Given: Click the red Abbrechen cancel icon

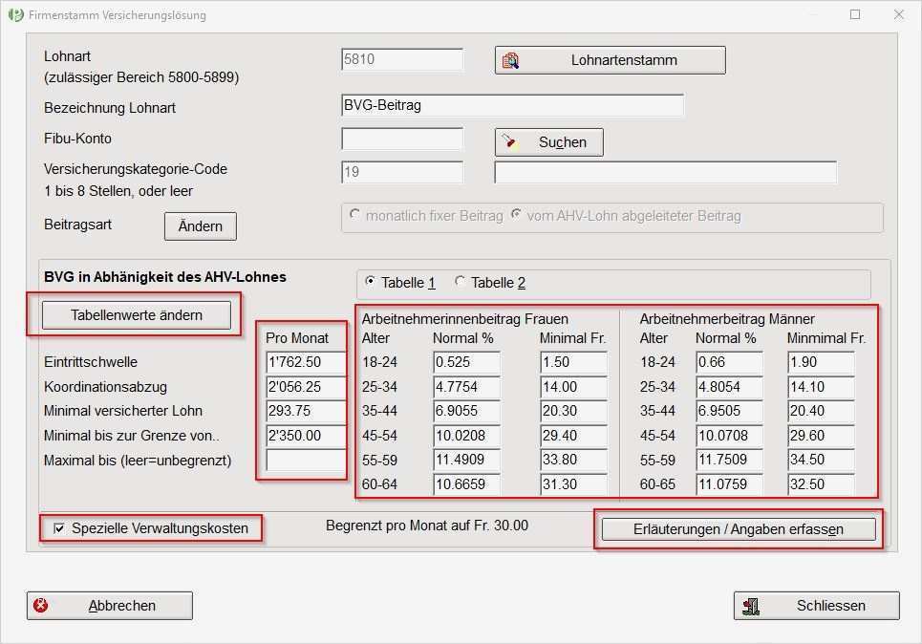Looking at the screenshot, I should (40, 605).
